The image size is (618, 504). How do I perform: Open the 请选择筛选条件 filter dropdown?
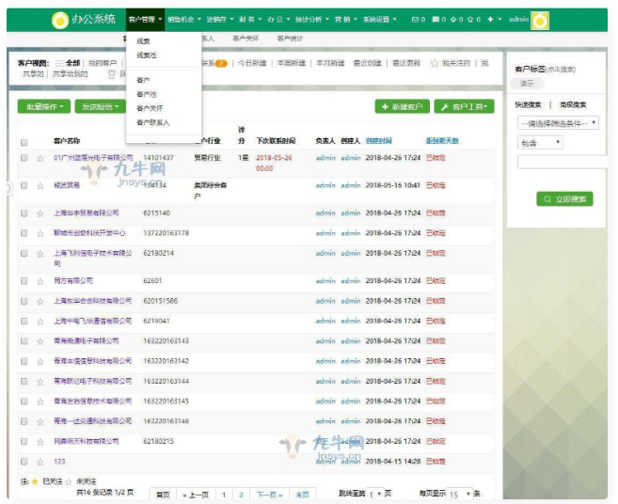558,123
